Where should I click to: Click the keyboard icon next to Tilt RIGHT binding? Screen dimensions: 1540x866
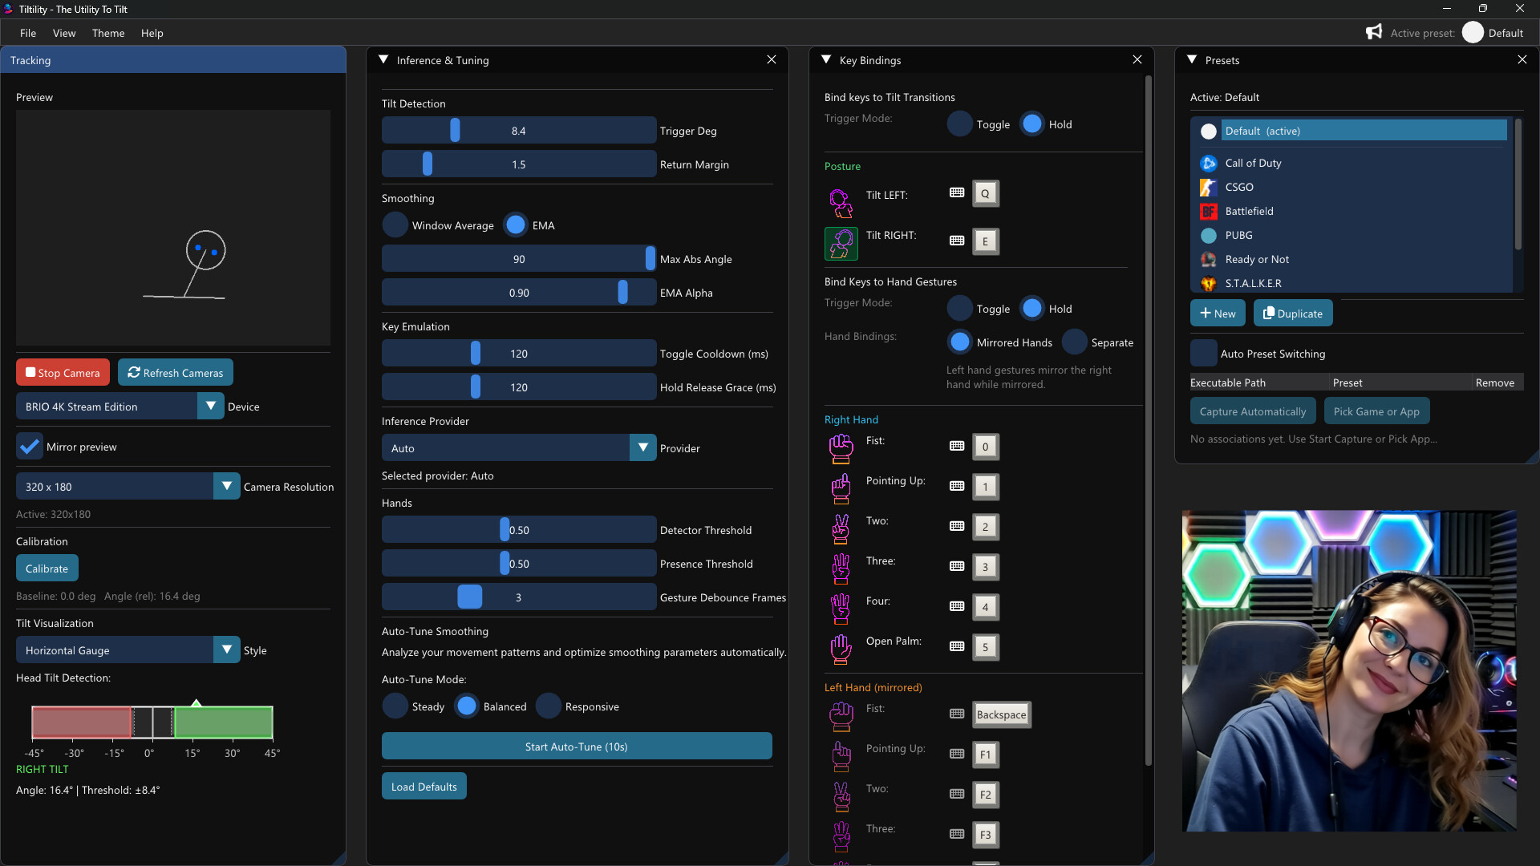click(x=957, y=240)
